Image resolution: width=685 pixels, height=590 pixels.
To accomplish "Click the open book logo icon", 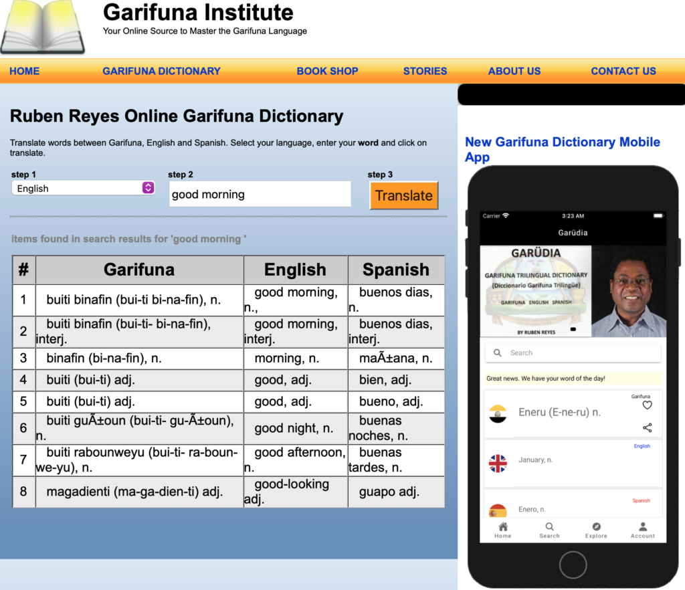I will (42, 27).
